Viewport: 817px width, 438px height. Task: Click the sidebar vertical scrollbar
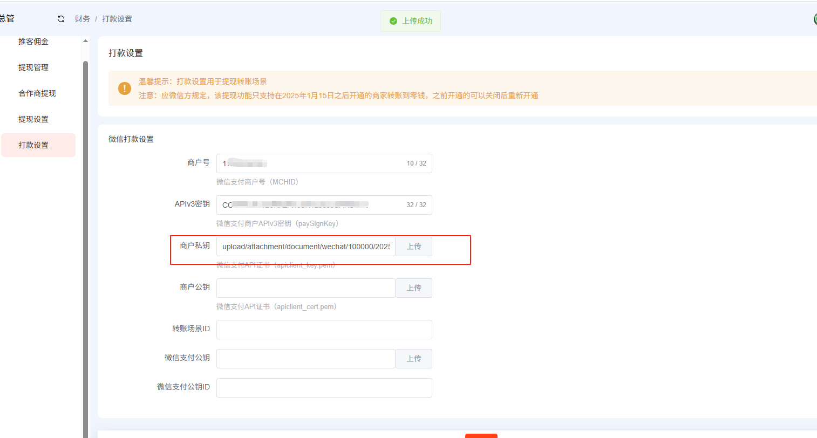(x=85, y=243)
